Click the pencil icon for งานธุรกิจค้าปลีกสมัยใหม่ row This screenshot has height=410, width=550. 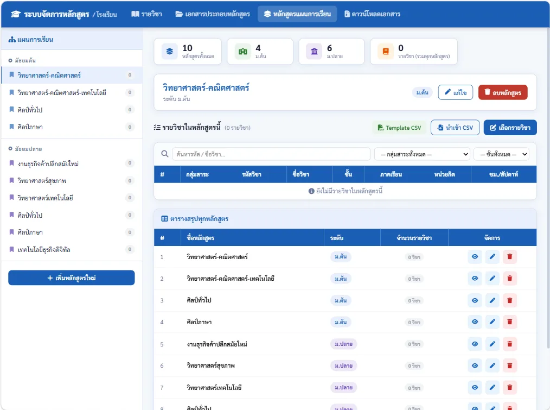pyautogui.click(x=492, y=344)
